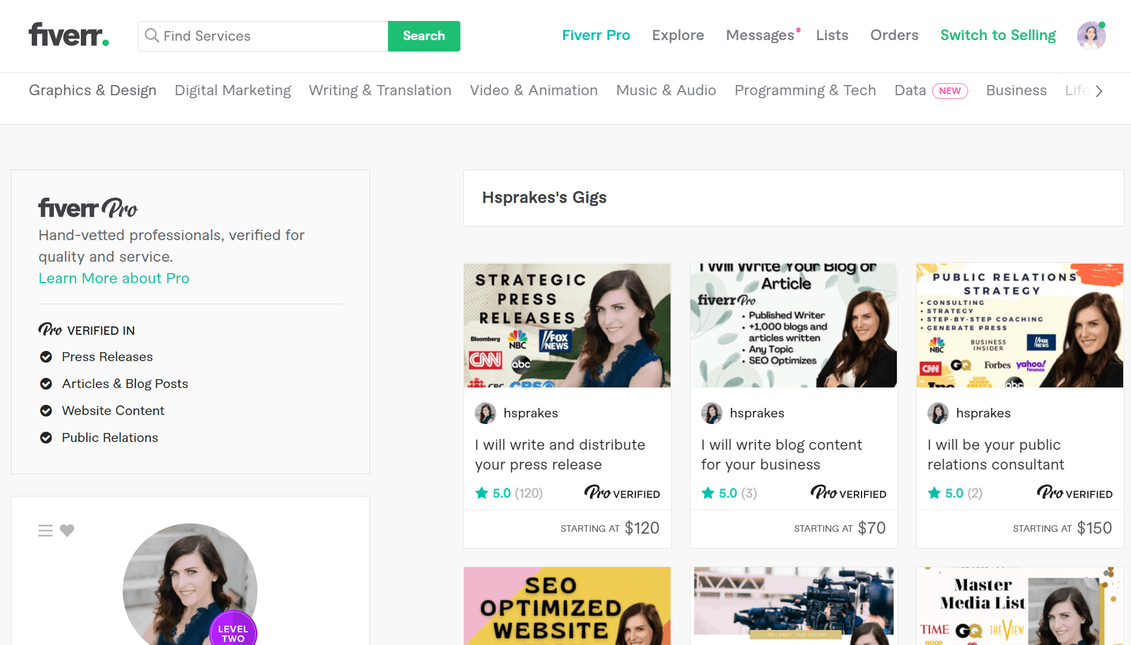Select Writing & Translation category

380,90
